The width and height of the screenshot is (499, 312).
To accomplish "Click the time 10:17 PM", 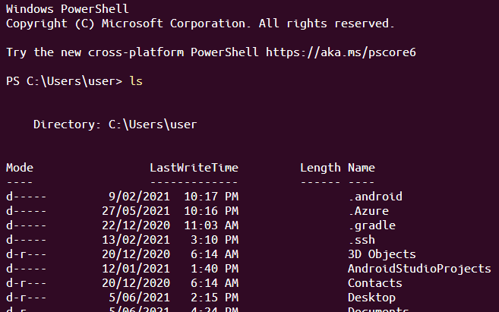I will tap(211, 197).
